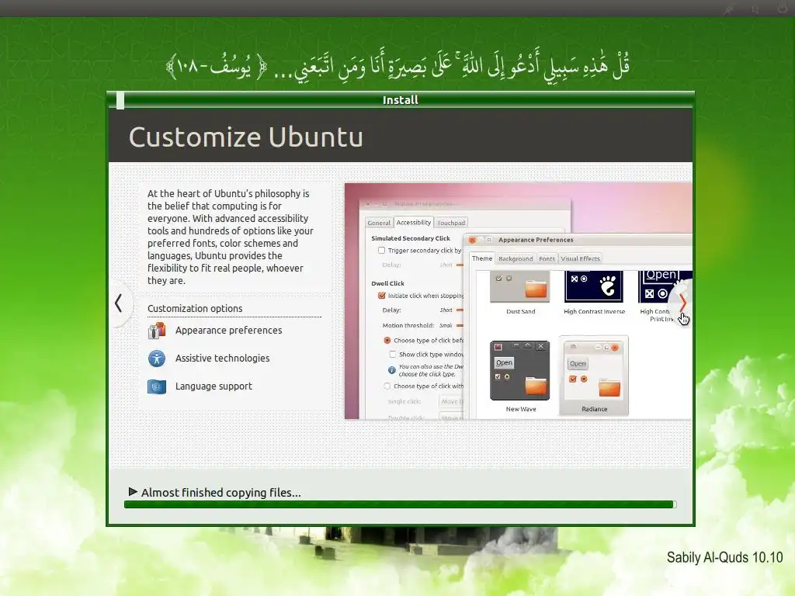Toggle Show click type window checkbox
This screenshot has height=596, width=795.
[x=392, y=354]
